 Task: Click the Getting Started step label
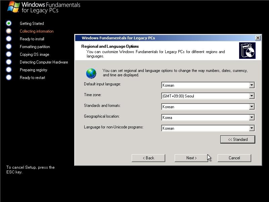click(32, 24)
